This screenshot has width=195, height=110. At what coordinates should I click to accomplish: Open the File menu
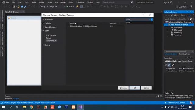pos(7,2)
